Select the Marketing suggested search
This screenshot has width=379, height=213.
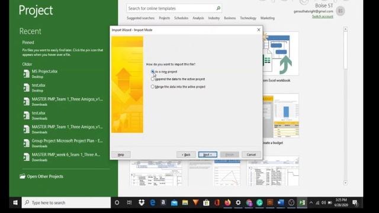268,18
